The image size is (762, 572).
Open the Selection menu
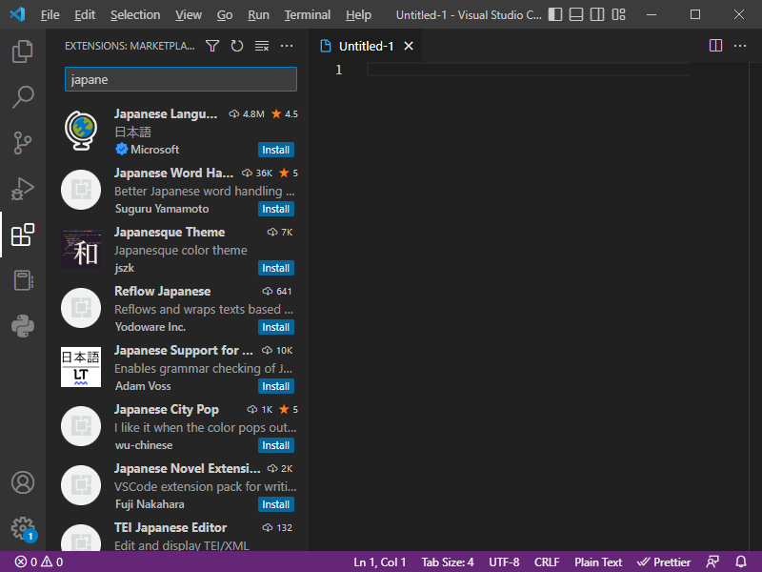(x=135, y=15)
